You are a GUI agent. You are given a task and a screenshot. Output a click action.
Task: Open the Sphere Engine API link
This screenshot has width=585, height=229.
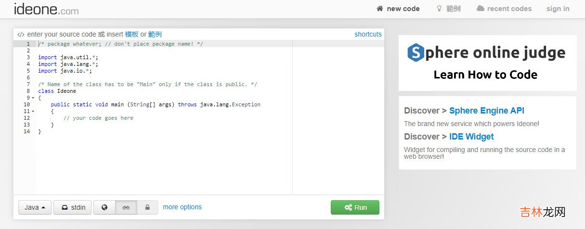pyautogui.click(x=487, y=111)
